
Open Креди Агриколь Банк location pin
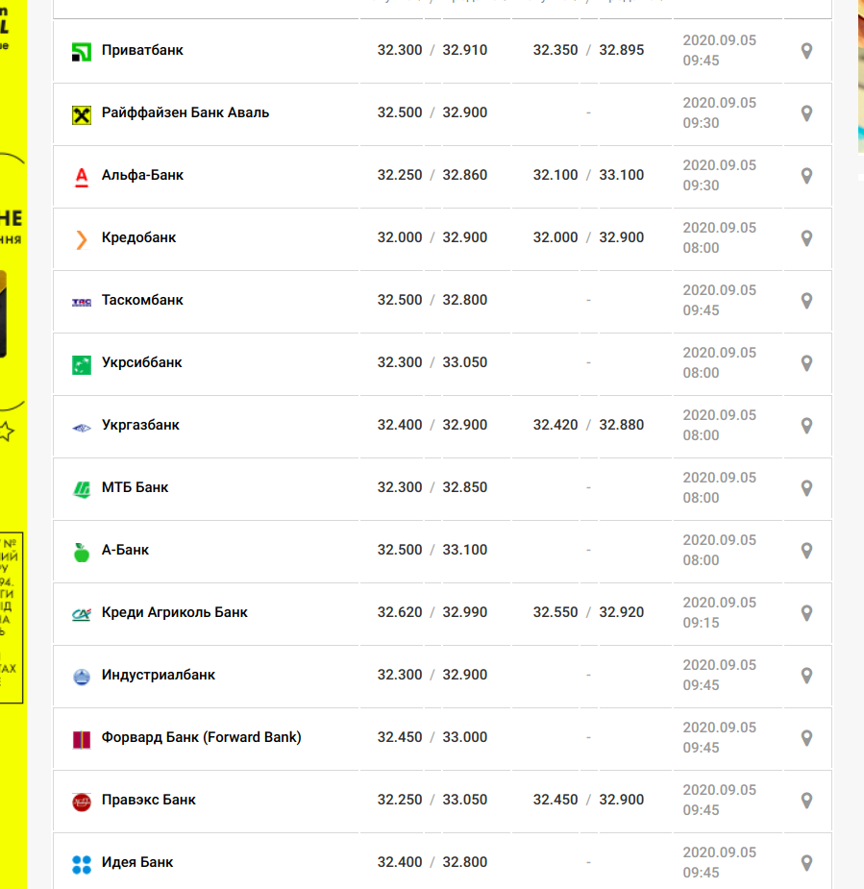[806, 613]
